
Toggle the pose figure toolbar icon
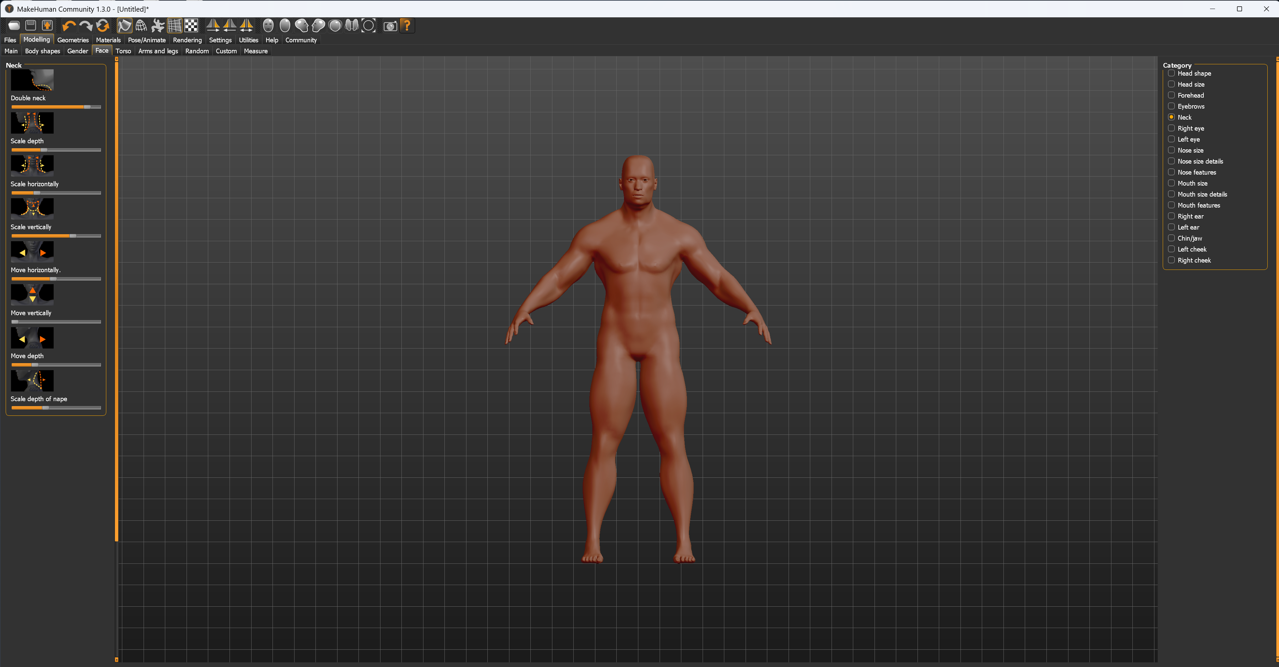pyautogui.click(x=158, y=25)
